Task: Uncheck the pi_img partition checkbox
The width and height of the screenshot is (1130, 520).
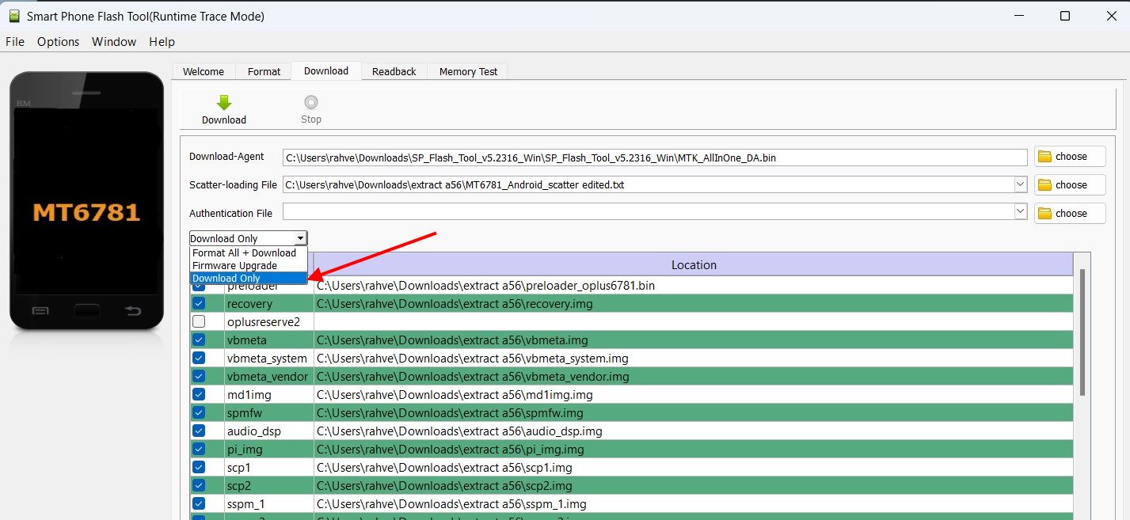Action: 199,449
